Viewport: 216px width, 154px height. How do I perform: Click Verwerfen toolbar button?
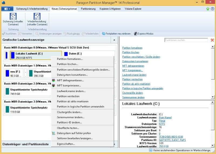(25, 34)
